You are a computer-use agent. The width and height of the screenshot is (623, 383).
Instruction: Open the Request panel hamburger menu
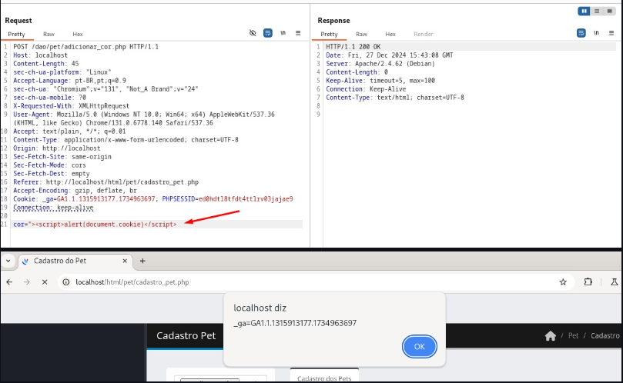click(x=298, y=33)
